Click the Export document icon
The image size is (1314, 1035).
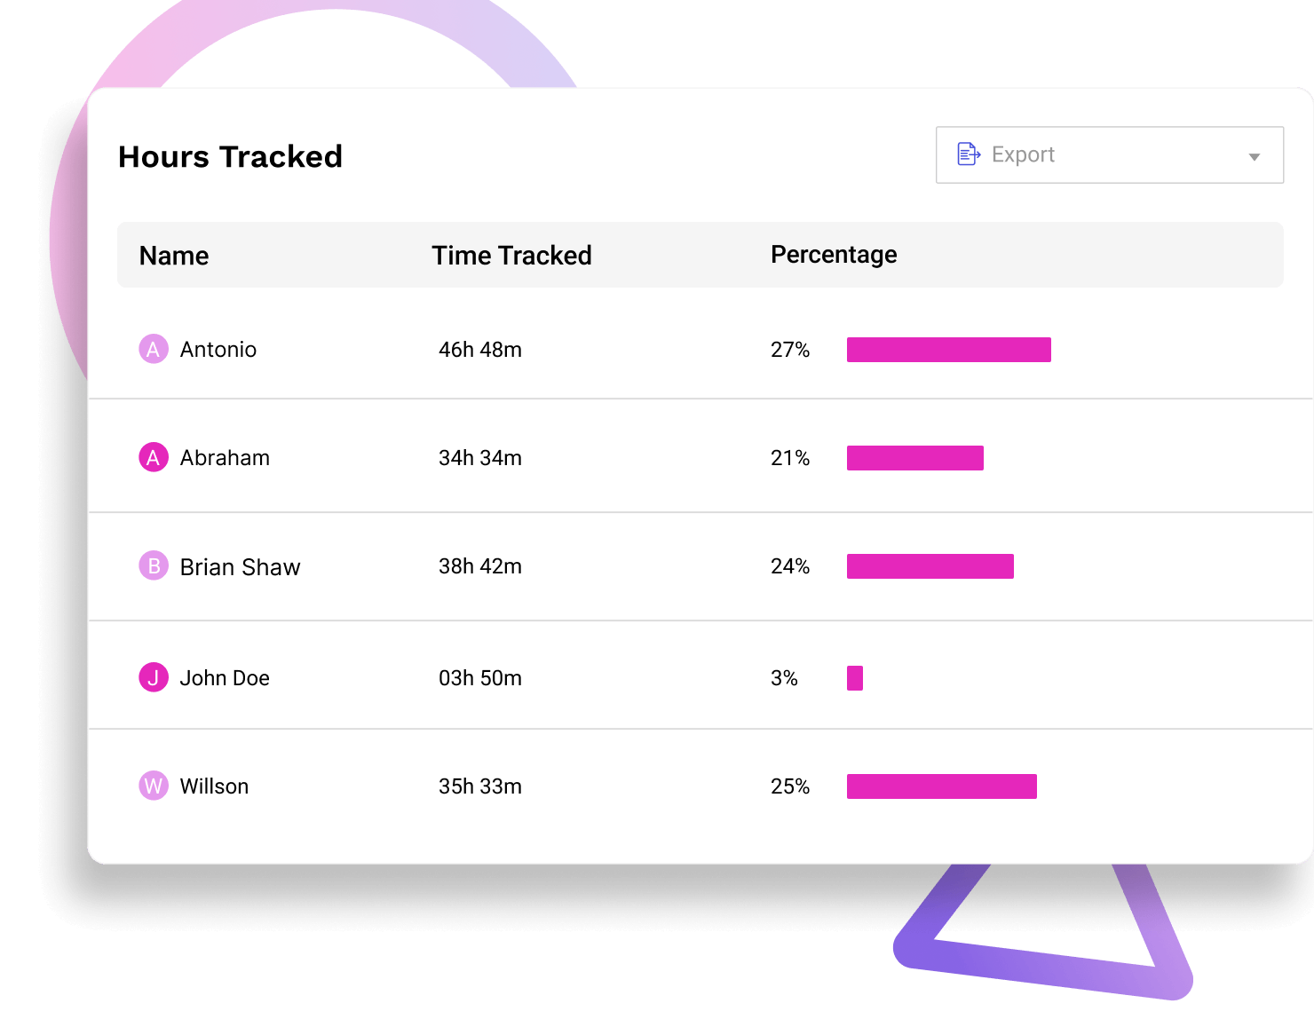[x=968, y=154]
